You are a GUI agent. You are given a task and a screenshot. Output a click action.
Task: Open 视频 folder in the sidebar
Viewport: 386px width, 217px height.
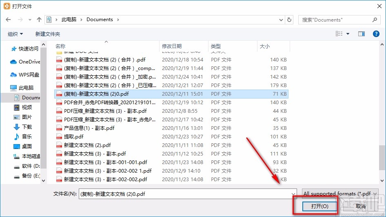[23, 107]
